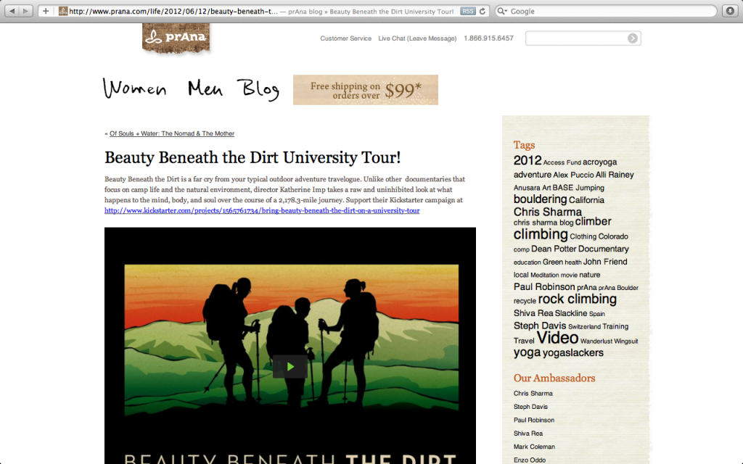The height and width of the screenshot is (464, 743).
Task: Click the post title Beauty Beneath the Dirt
Action: (253, 157)
